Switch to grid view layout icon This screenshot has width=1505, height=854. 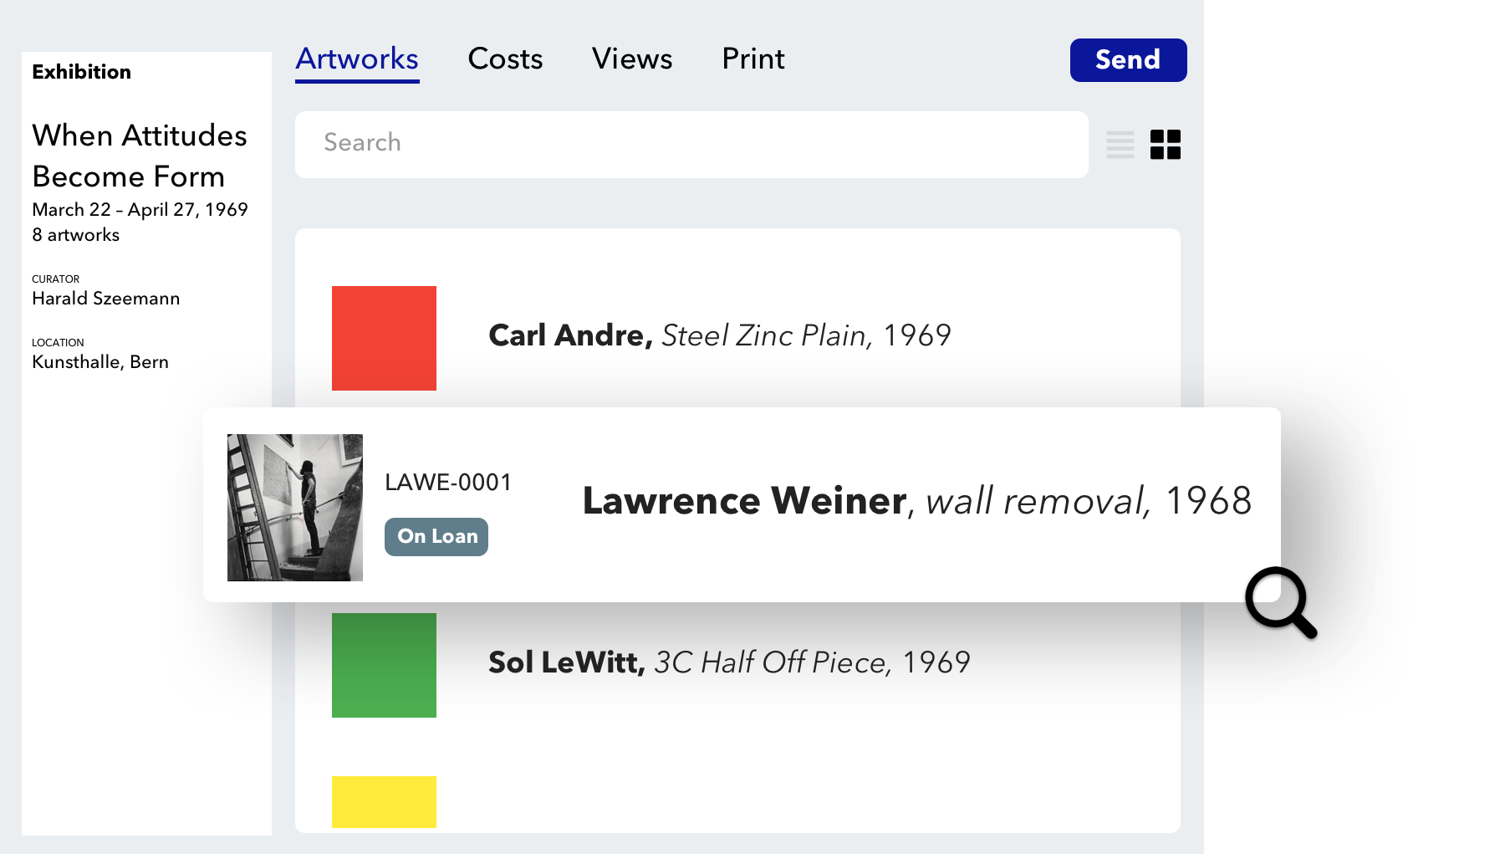(x=1165, y=145)
